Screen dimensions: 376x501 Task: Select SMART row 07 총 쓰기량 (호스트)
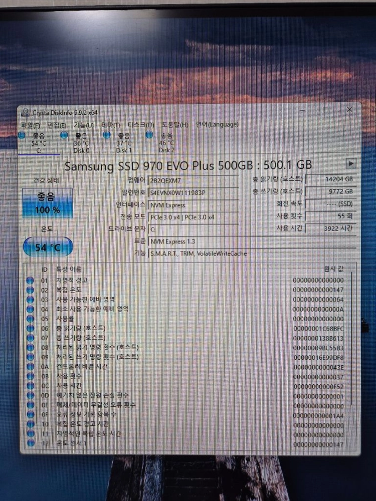click(x=186, y=338)
